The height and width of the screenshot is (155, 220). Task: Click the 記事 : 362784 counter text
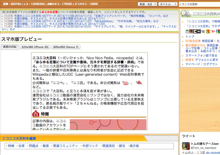tap(12, 4)
